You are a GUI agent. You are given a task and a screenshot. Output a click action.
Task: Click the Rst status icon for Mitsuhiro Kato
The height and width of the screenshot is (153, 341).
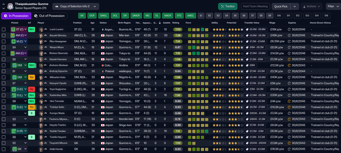tap(31, 77)
